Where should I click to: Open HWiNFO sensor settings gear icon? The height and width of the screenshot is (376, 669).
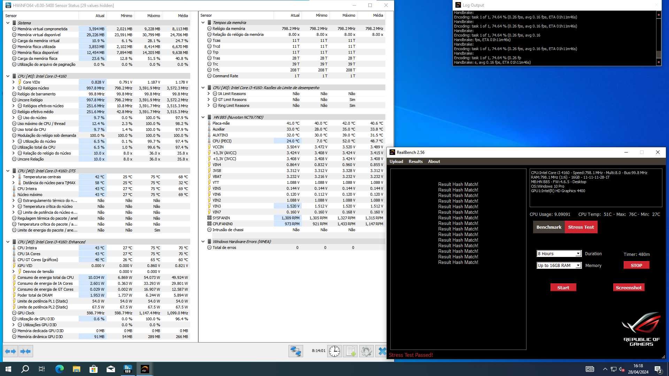(366, 351)
